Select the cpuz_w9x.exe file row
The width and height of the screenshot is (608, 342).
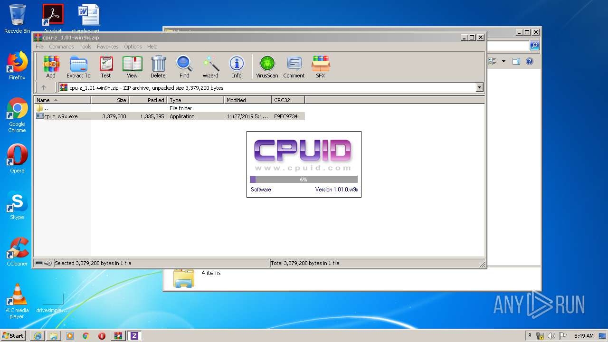click(x=170, y=116)
